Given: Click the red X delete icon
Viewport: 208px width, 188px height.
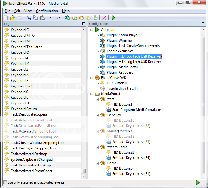Looking at the screenshot, I should coord(104,18).
